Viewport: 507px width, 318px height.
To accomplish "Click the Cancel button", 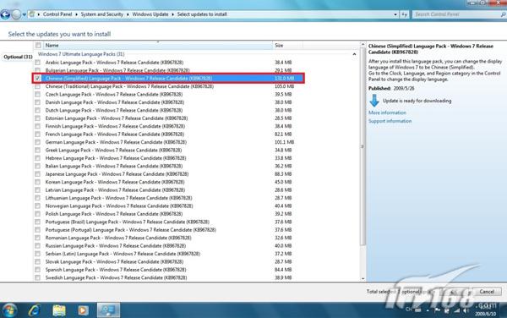I will click(x=487, y=292).
